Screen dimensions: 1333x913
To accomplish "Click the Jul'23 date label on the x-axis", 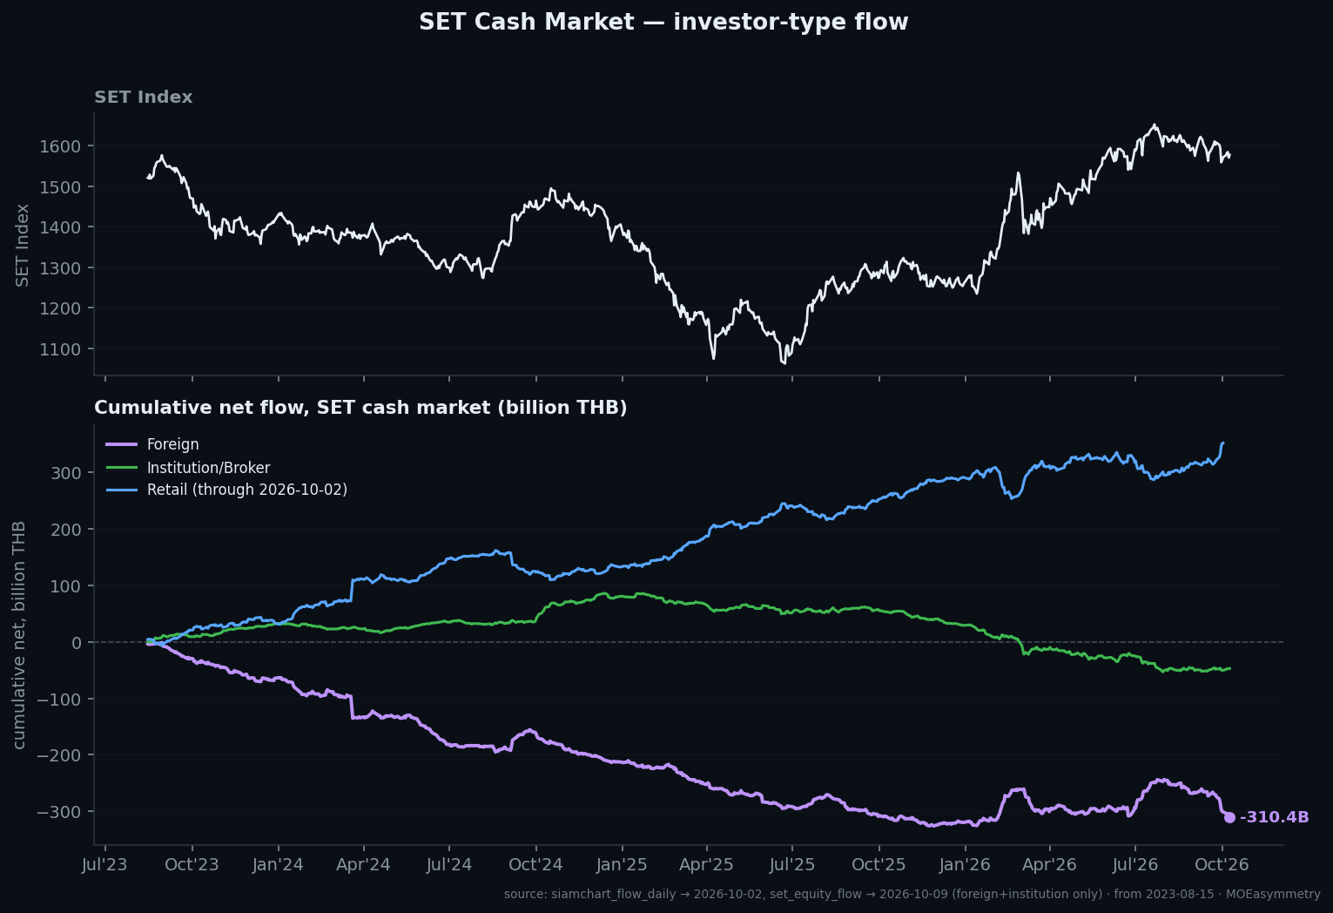I will point(105,865).
